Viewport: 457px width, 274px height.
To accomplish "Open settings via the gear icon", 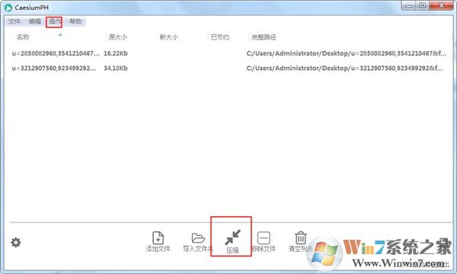I will (16, 242).
